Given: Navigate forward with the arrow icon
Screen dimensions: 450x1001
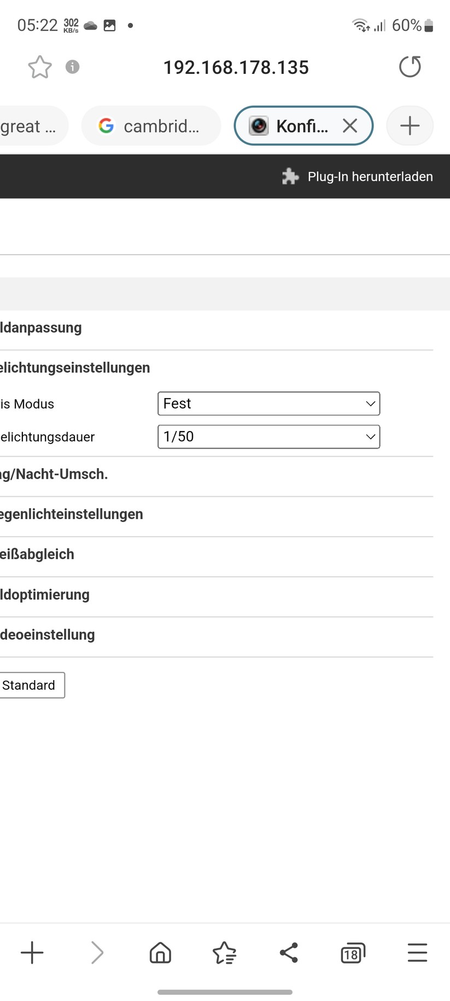Looking at the screenshot, I should pos(96,952).
